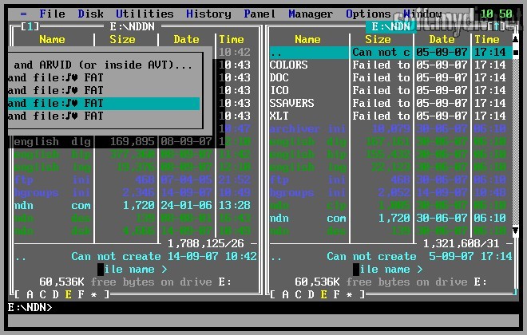Select the highlighted 'and file: FAT' popup entry

[x=104, y=104]
